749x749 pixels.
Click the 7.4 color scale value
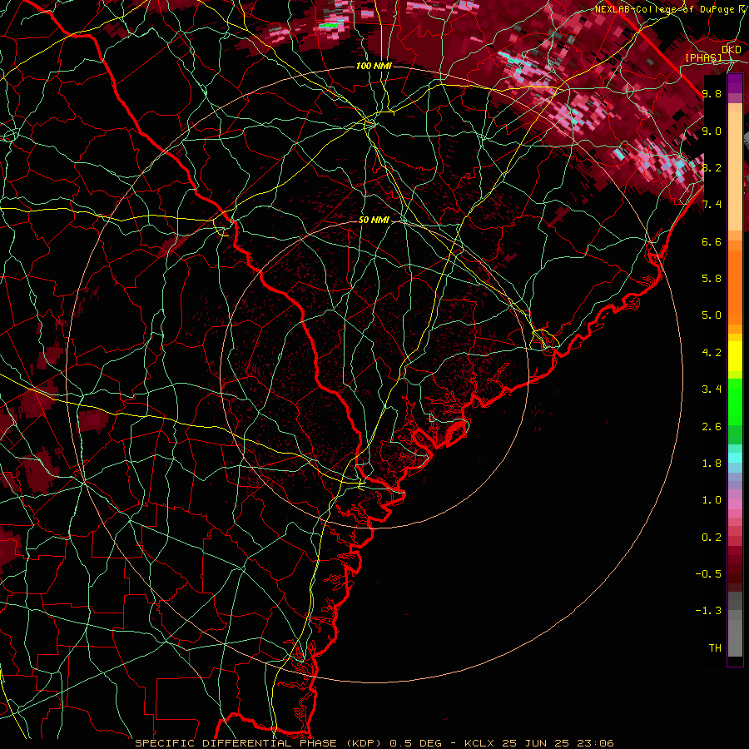pos(712,205)
